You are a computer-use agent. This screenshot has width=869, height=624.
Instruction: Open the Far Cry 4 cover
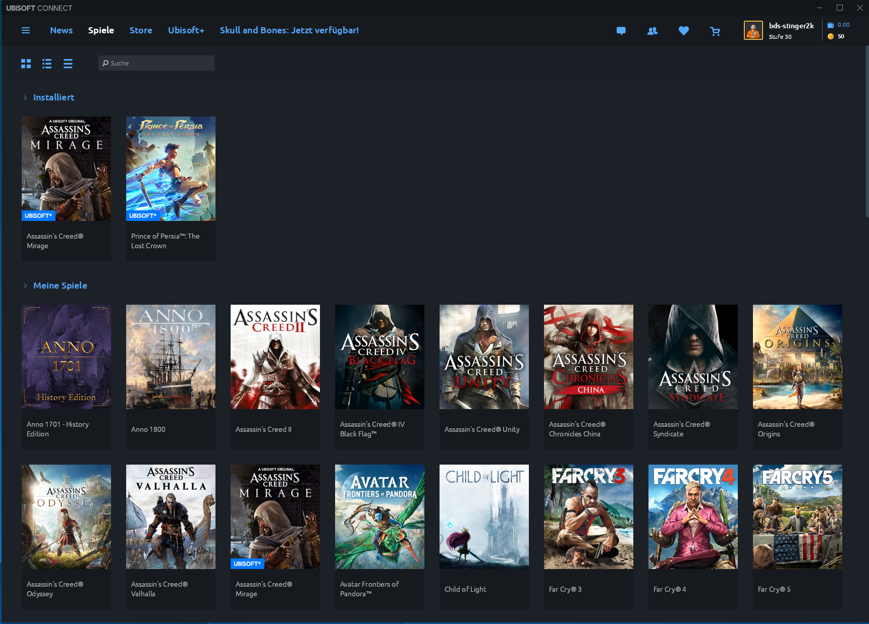pos(693,517)
